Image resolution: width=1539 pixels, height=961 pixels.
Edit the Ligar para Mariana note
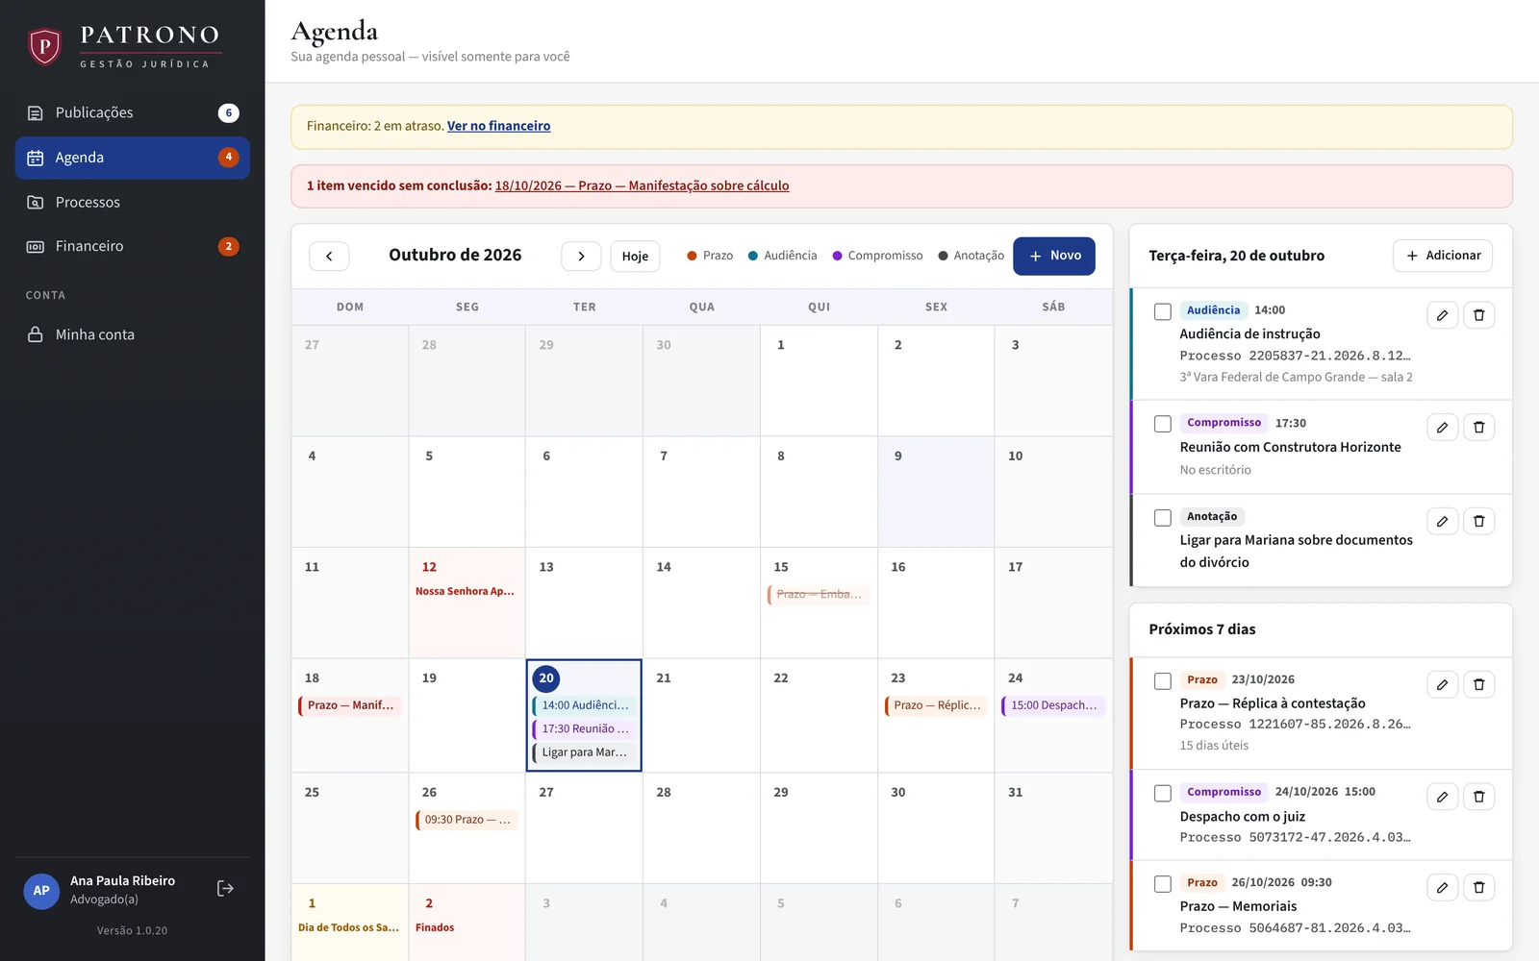coord(1442,521)
